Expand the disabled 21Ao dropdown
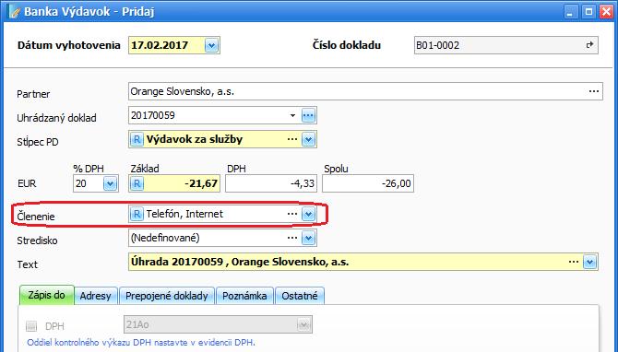This screenshot has width=618, height=352. point(303,325)
